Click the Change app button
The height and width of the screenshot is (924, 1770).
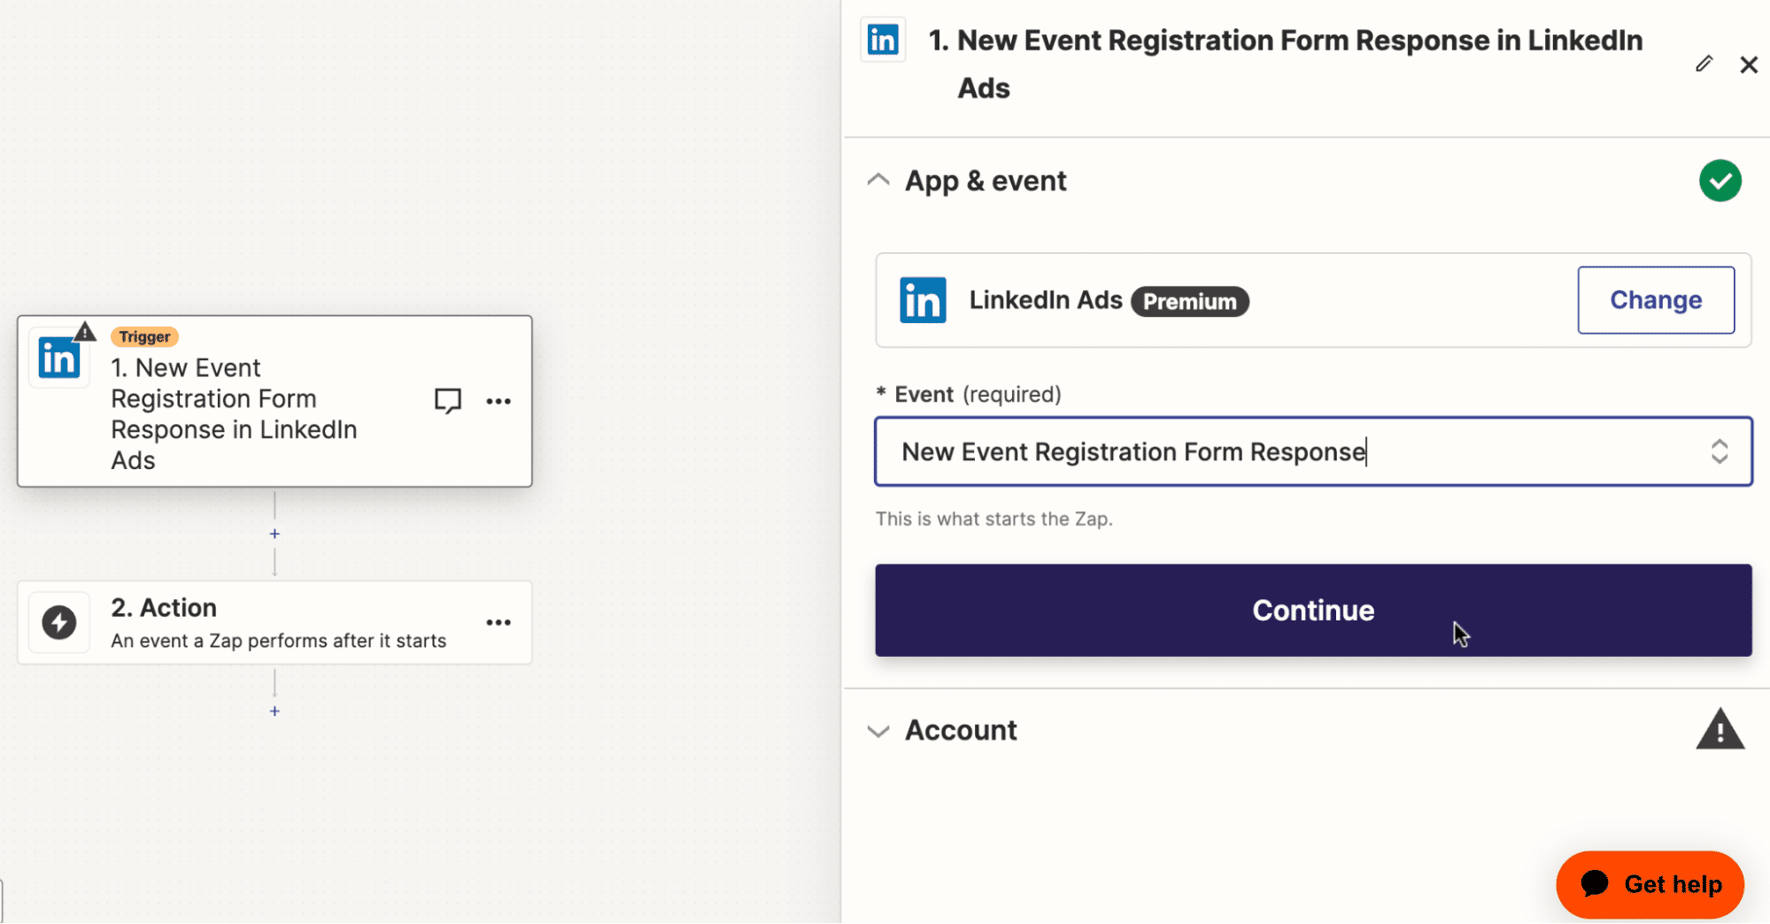(1656, 300)
